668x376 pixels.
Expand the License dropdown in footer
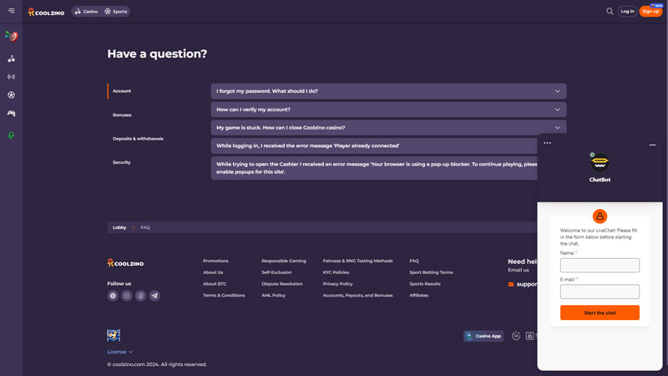119,352
